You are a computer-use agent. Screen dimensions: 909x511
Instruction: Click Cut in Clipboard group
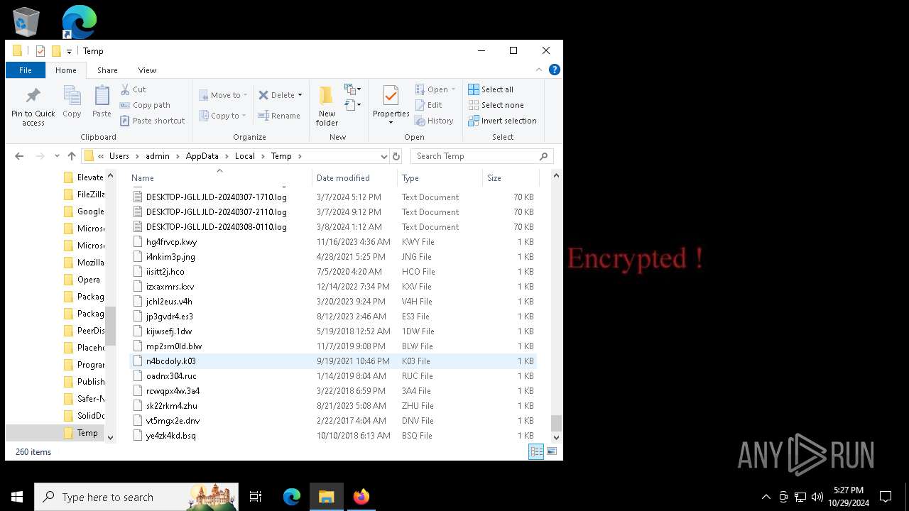pyautogui.click(x=133, y=89)
